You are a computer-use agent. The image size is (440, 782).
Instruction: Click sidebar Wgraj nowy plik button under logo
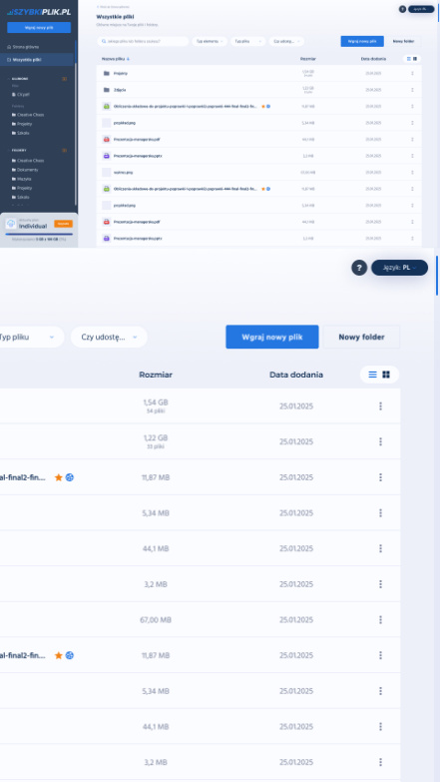[x=39, y=27]
